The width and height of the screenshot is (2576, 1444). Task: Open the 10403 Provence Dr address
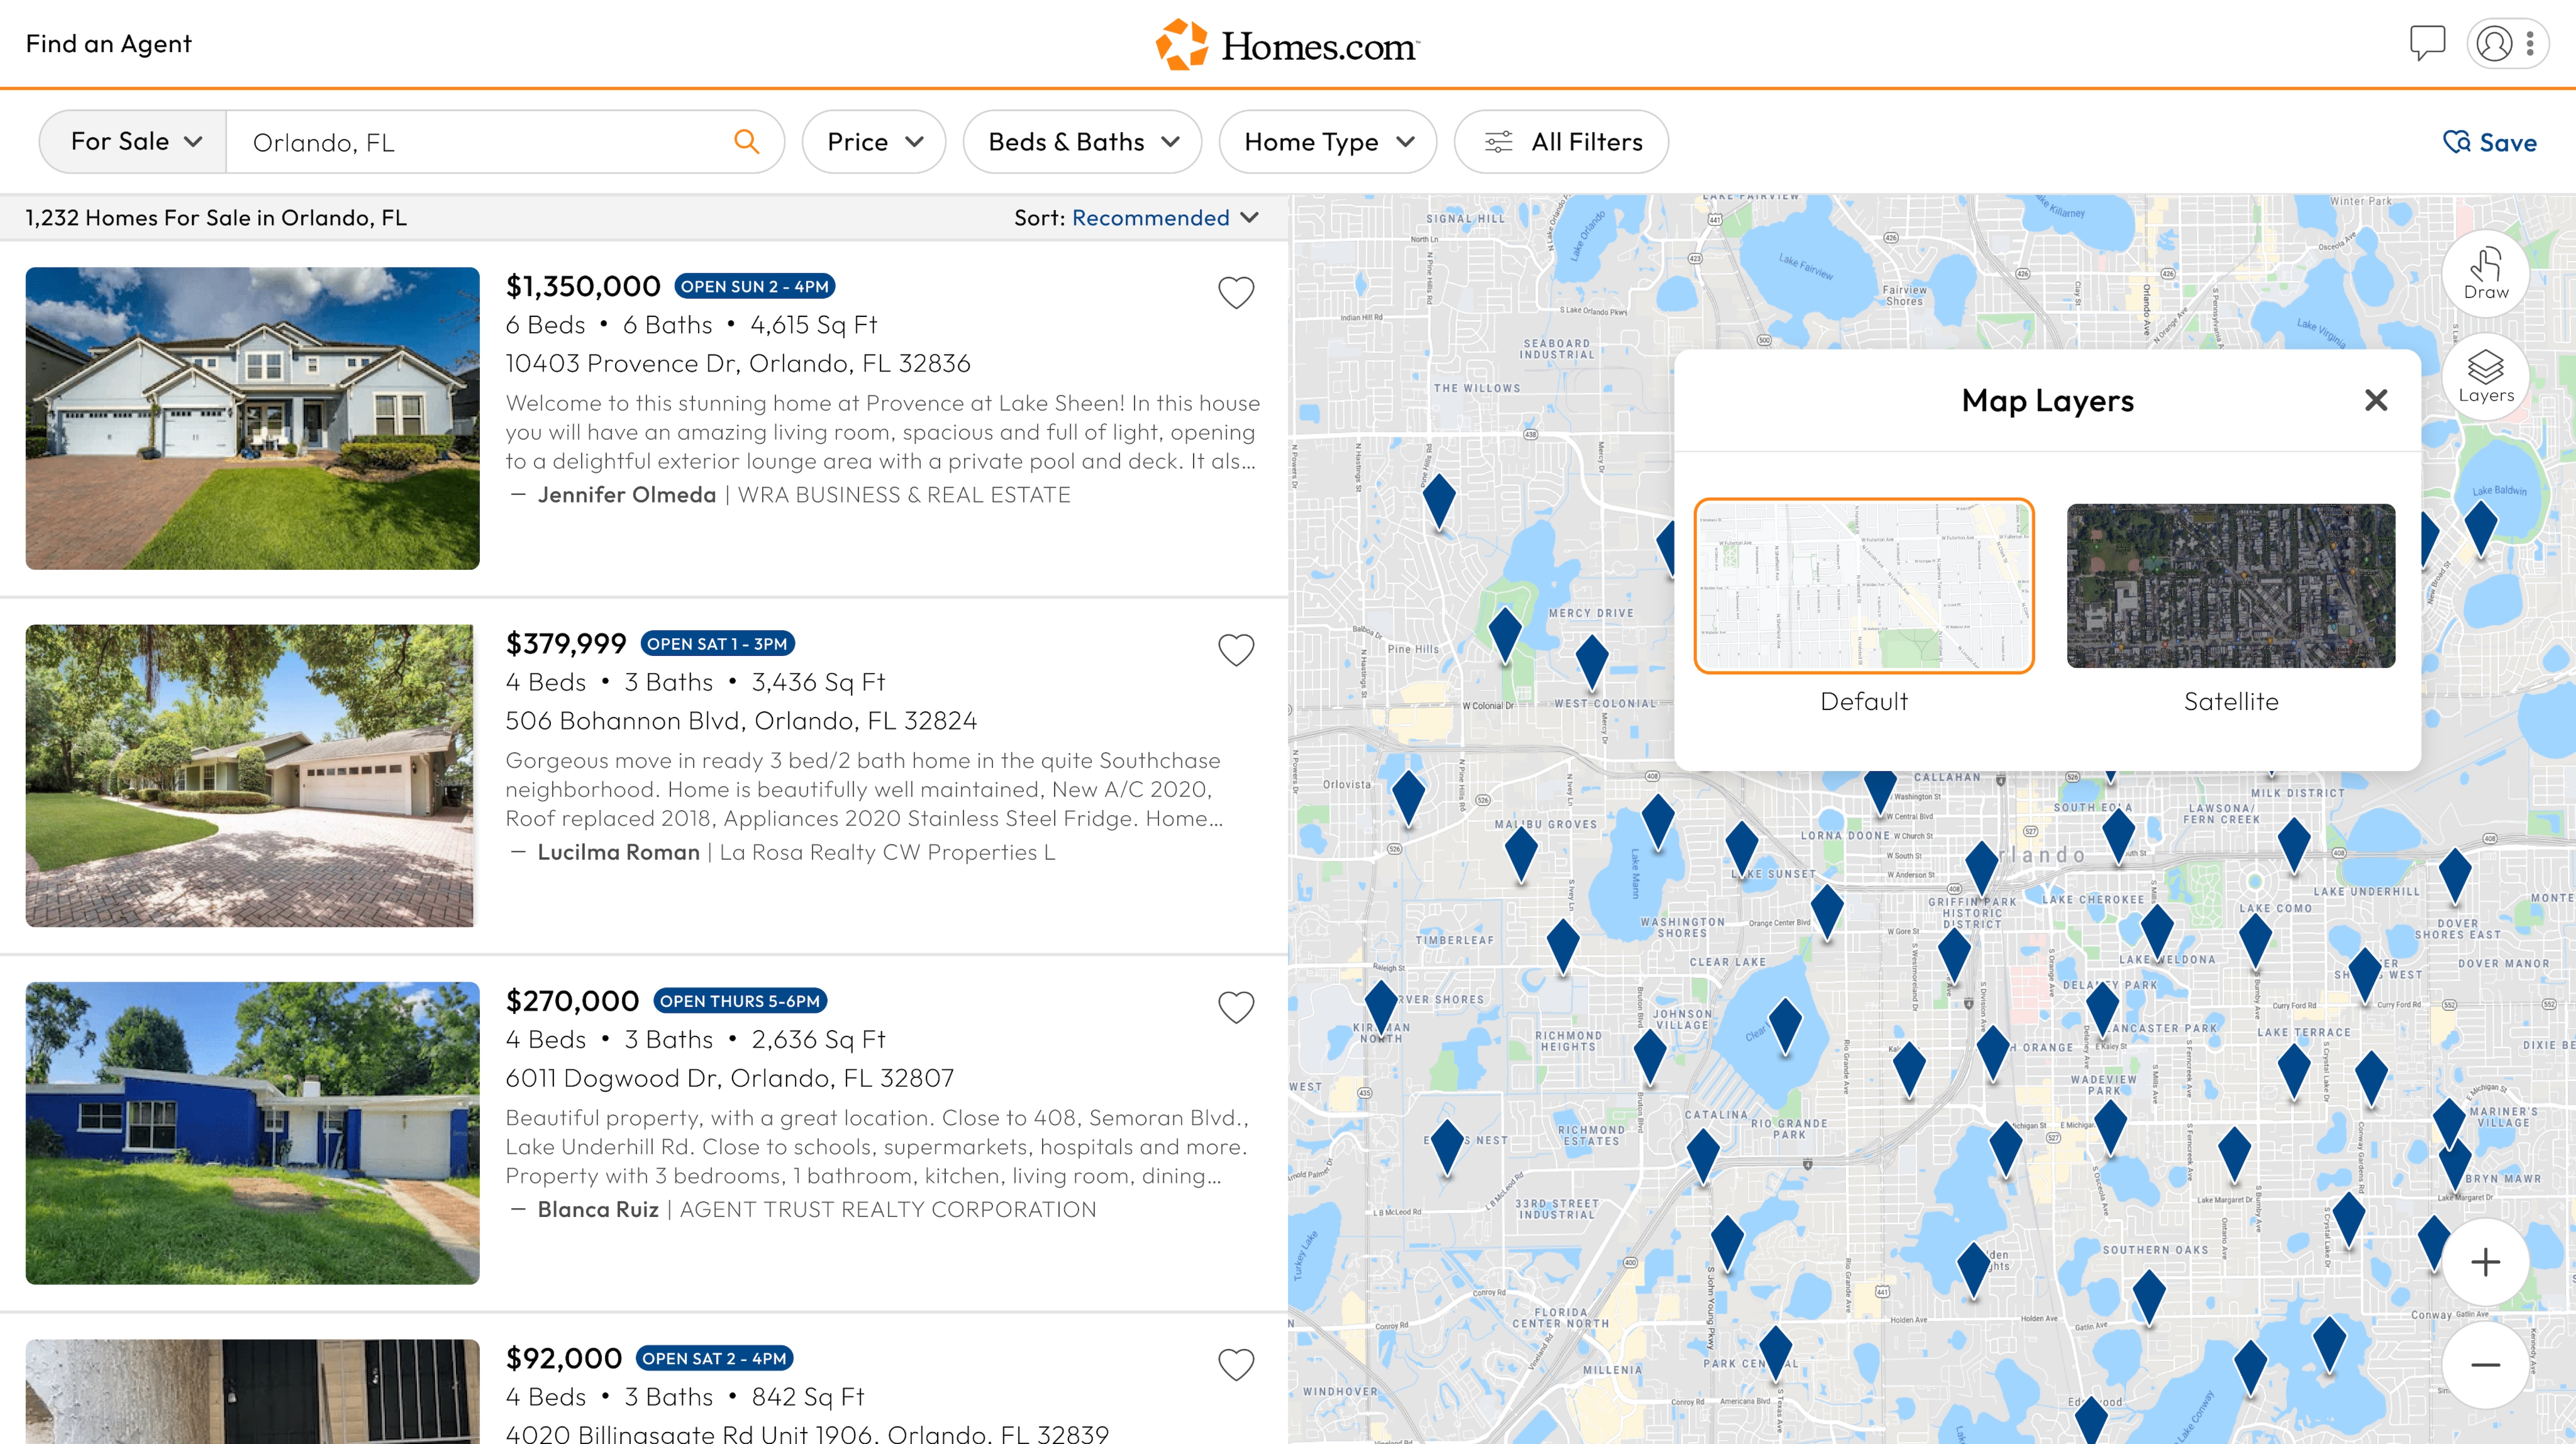(x=737, y=363)
